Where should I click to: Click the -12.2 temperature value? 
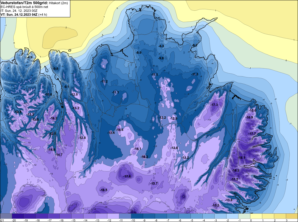click(x=162, y=118)
